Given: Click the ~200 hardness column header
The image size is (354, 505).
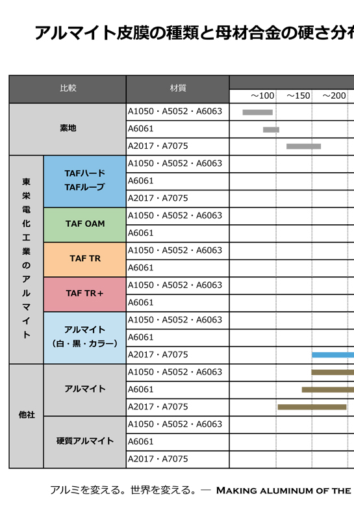Looking at the screenshot, I should [x=334, y=96].
